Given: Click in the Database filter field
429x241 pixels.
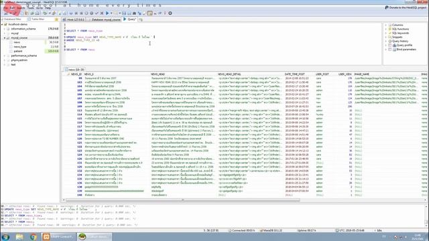Looking at the screenshot, I should click(x=13, y=19).
